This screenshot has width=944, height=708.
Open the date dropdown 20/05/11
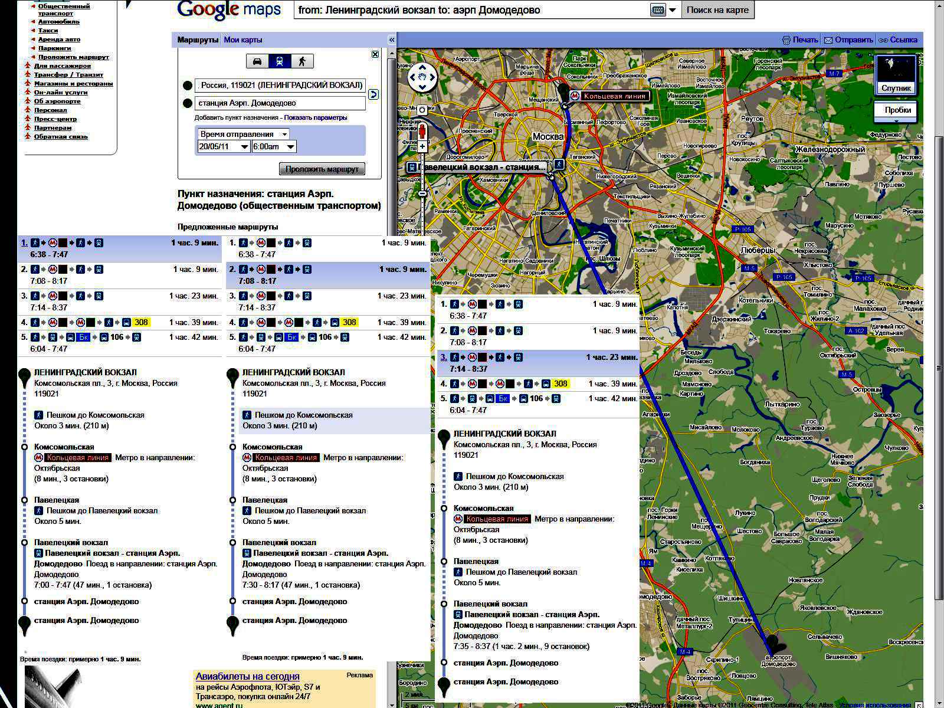coord(223,146)
